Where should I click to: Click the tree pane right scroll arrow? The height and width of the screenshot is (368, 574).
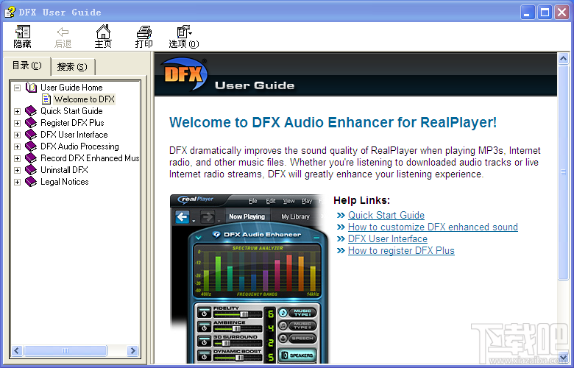coord(133,351)
